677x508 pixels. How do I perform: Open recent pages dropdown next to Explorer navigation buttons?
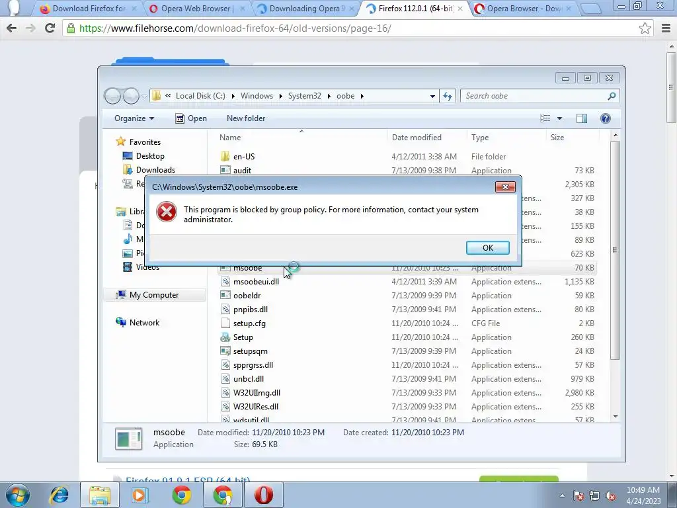click(144, 97)
